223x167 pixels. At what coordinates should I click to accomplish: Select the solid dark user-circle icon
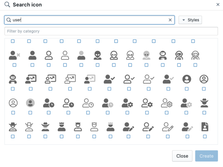coord(187,79)
